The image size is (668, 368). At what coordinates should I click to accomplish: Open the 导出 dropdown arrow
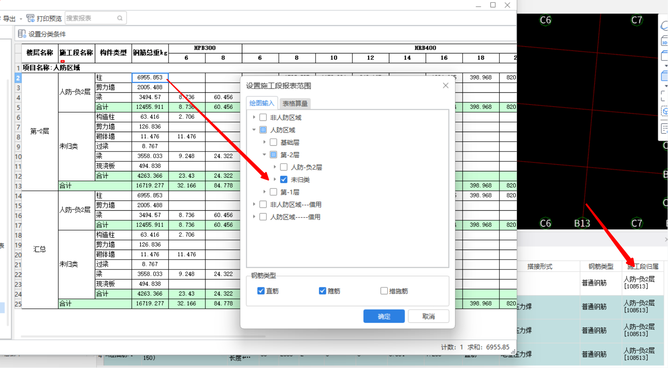pyautogui.click(x=21, y=19)
